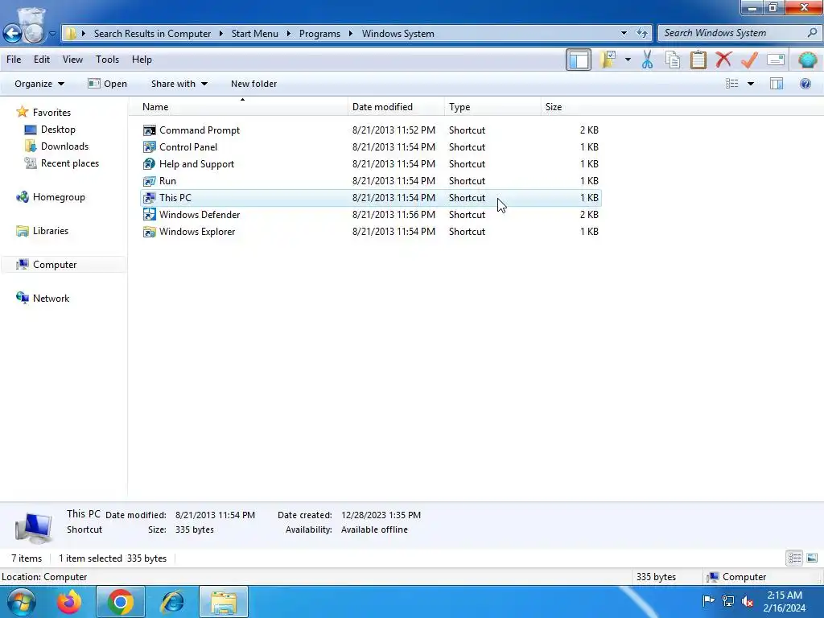Expand the arrow after Start Menu breadcrumb

[289, 34]
